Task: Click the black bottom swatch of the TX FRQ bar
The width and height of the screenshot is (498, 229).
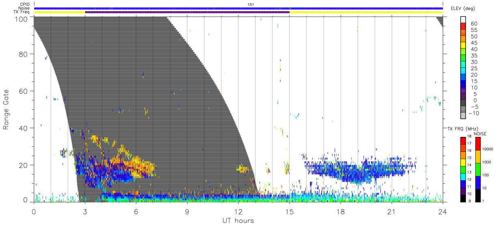Action: point(463,198)
